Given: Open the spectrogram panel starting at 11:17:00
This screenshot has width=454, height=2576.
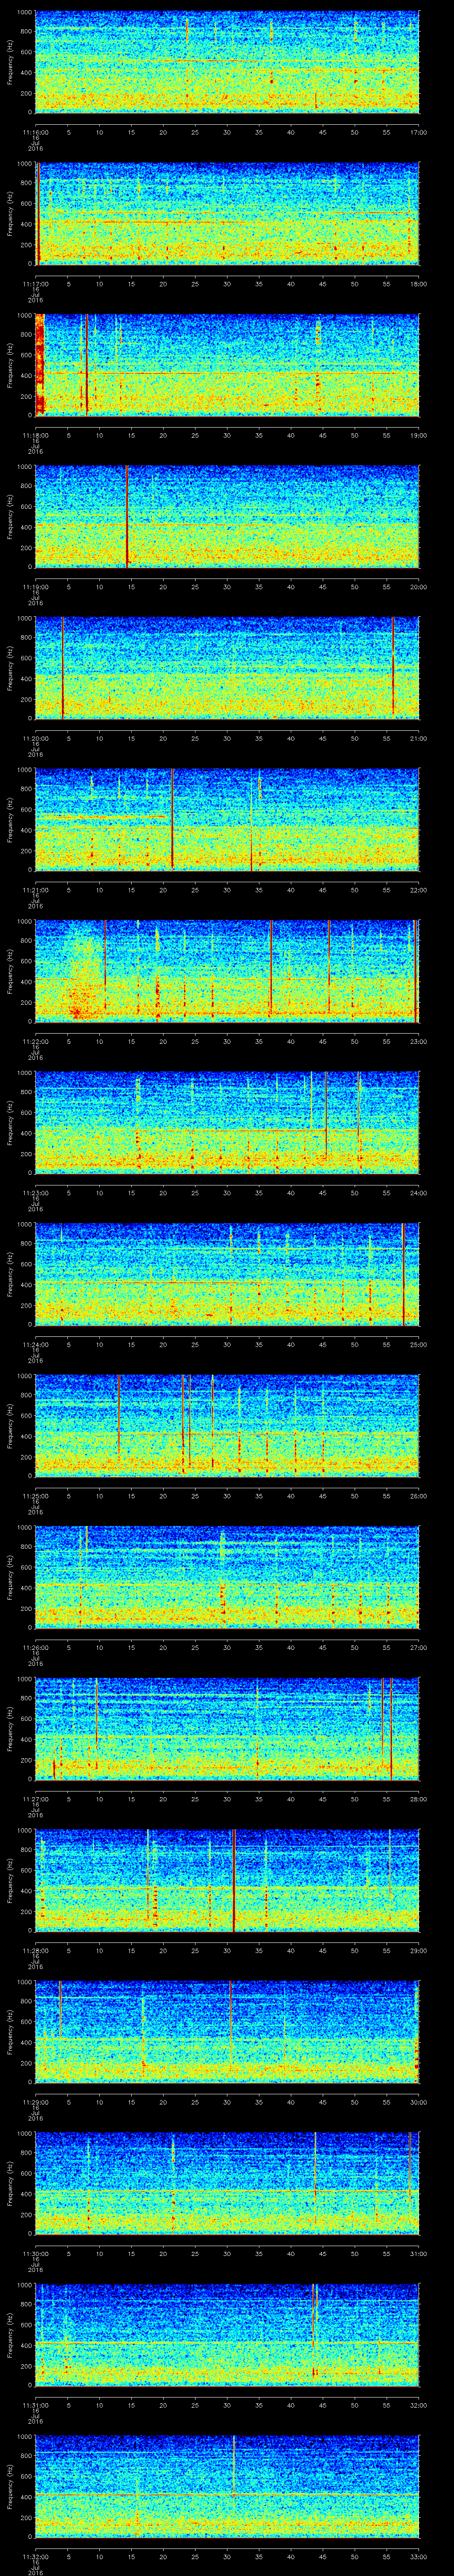Looking at the screenshot, I should [x=227, y=213].
